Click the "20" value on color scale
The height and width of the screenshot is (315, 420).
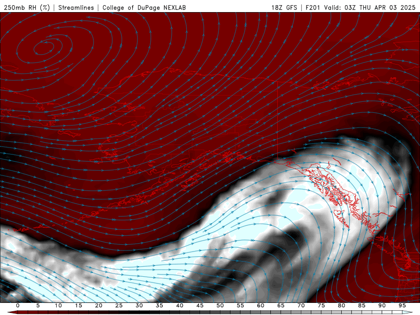(x=99, y=306)
